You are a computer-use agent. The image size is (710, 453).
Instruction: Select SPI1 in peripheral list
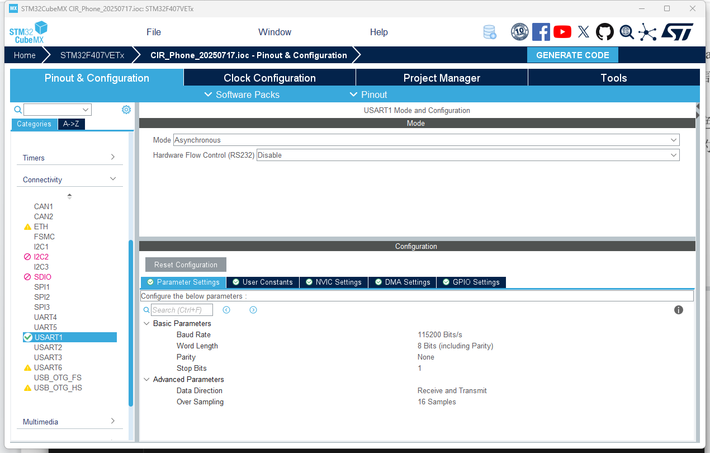click(x=42, y=287)
